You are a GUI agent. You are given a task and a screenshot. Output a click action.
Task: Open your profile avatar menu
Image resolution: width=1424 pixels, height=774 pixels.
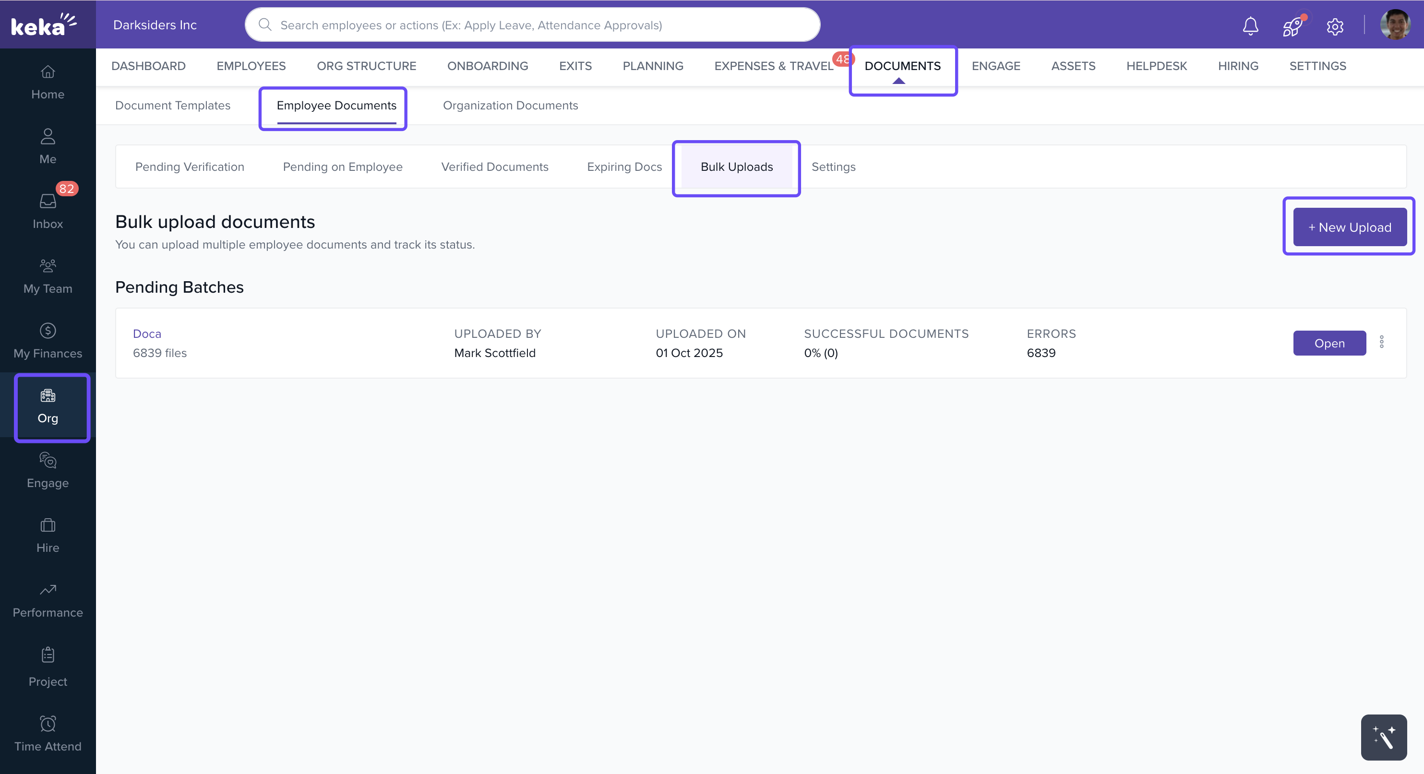1394,24
